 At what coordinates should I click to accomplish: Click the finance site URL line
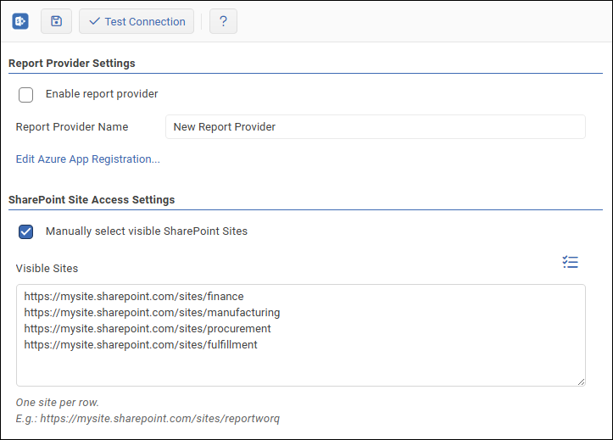tap(134, 297)
